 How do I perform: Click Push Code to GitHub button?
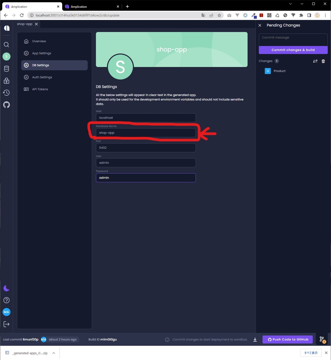click(288, 339)
